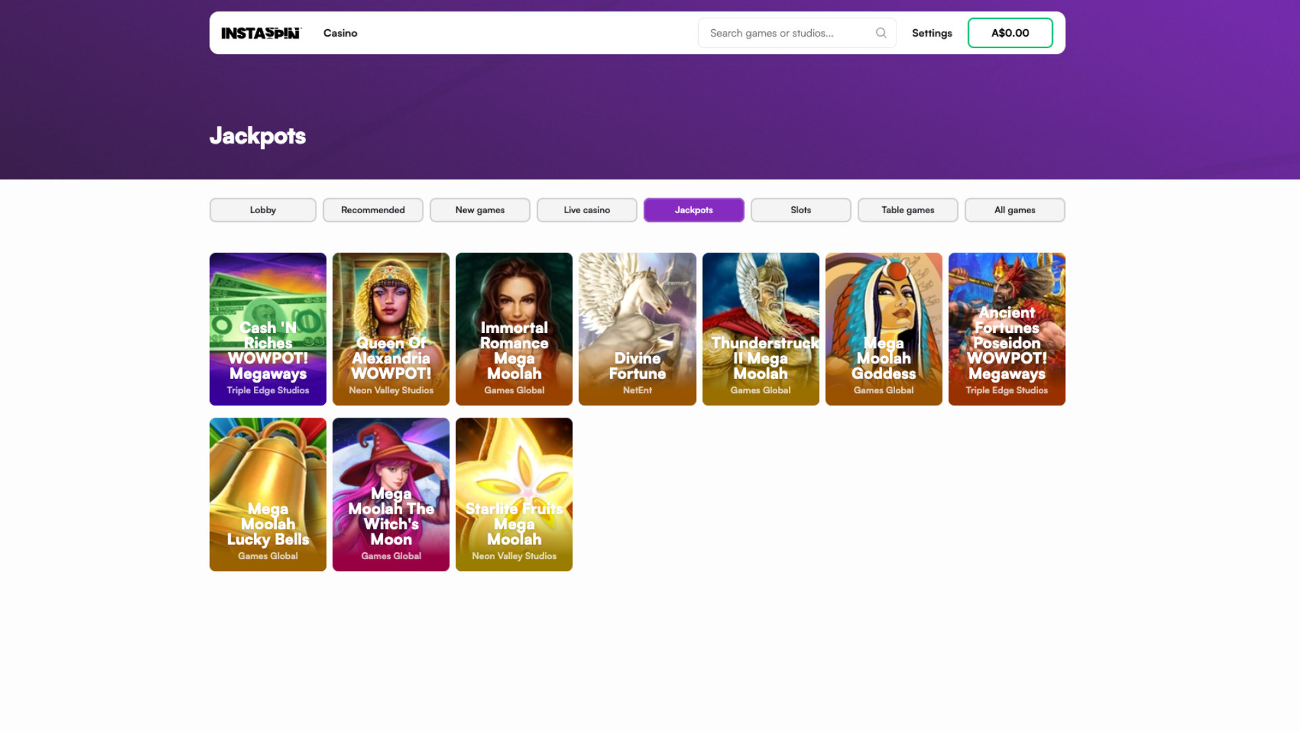
Task: Click the InstaSpin logo
Action: [x=261, y=33]
